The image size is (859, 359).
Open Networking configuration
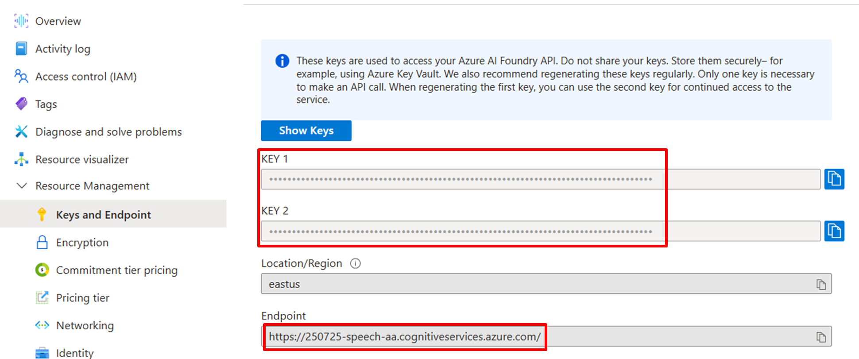85,325
